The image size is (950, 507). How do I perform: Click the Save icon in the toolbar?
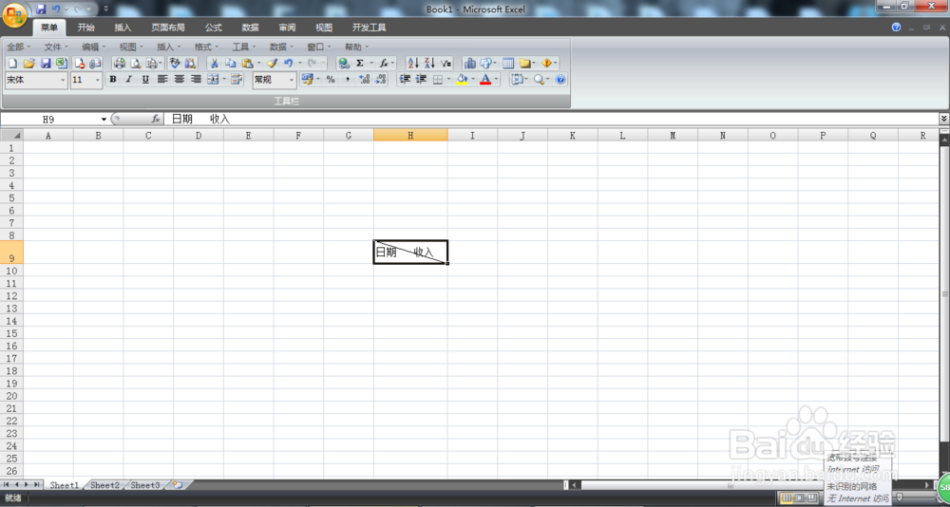[46, 63]
